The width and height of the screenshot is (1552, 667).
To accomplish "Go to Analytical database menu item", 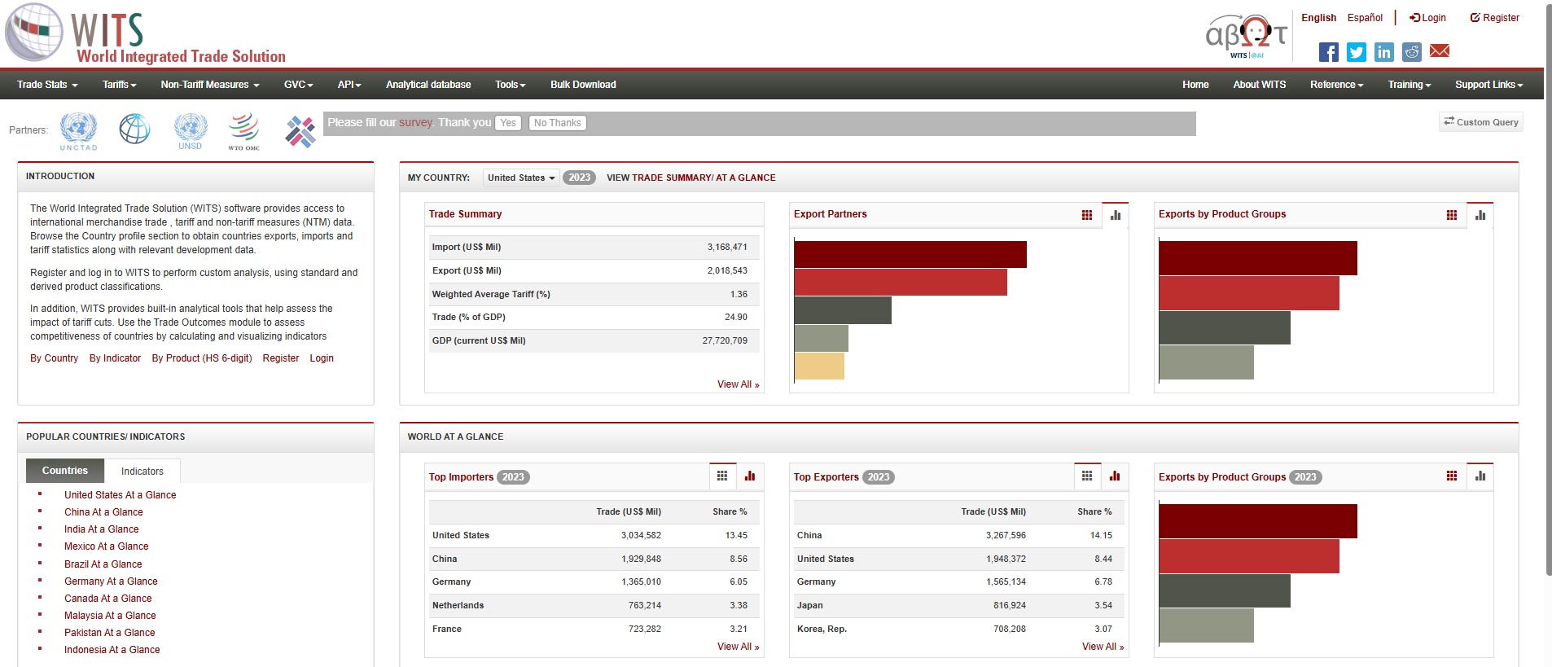I will (428, 85).
